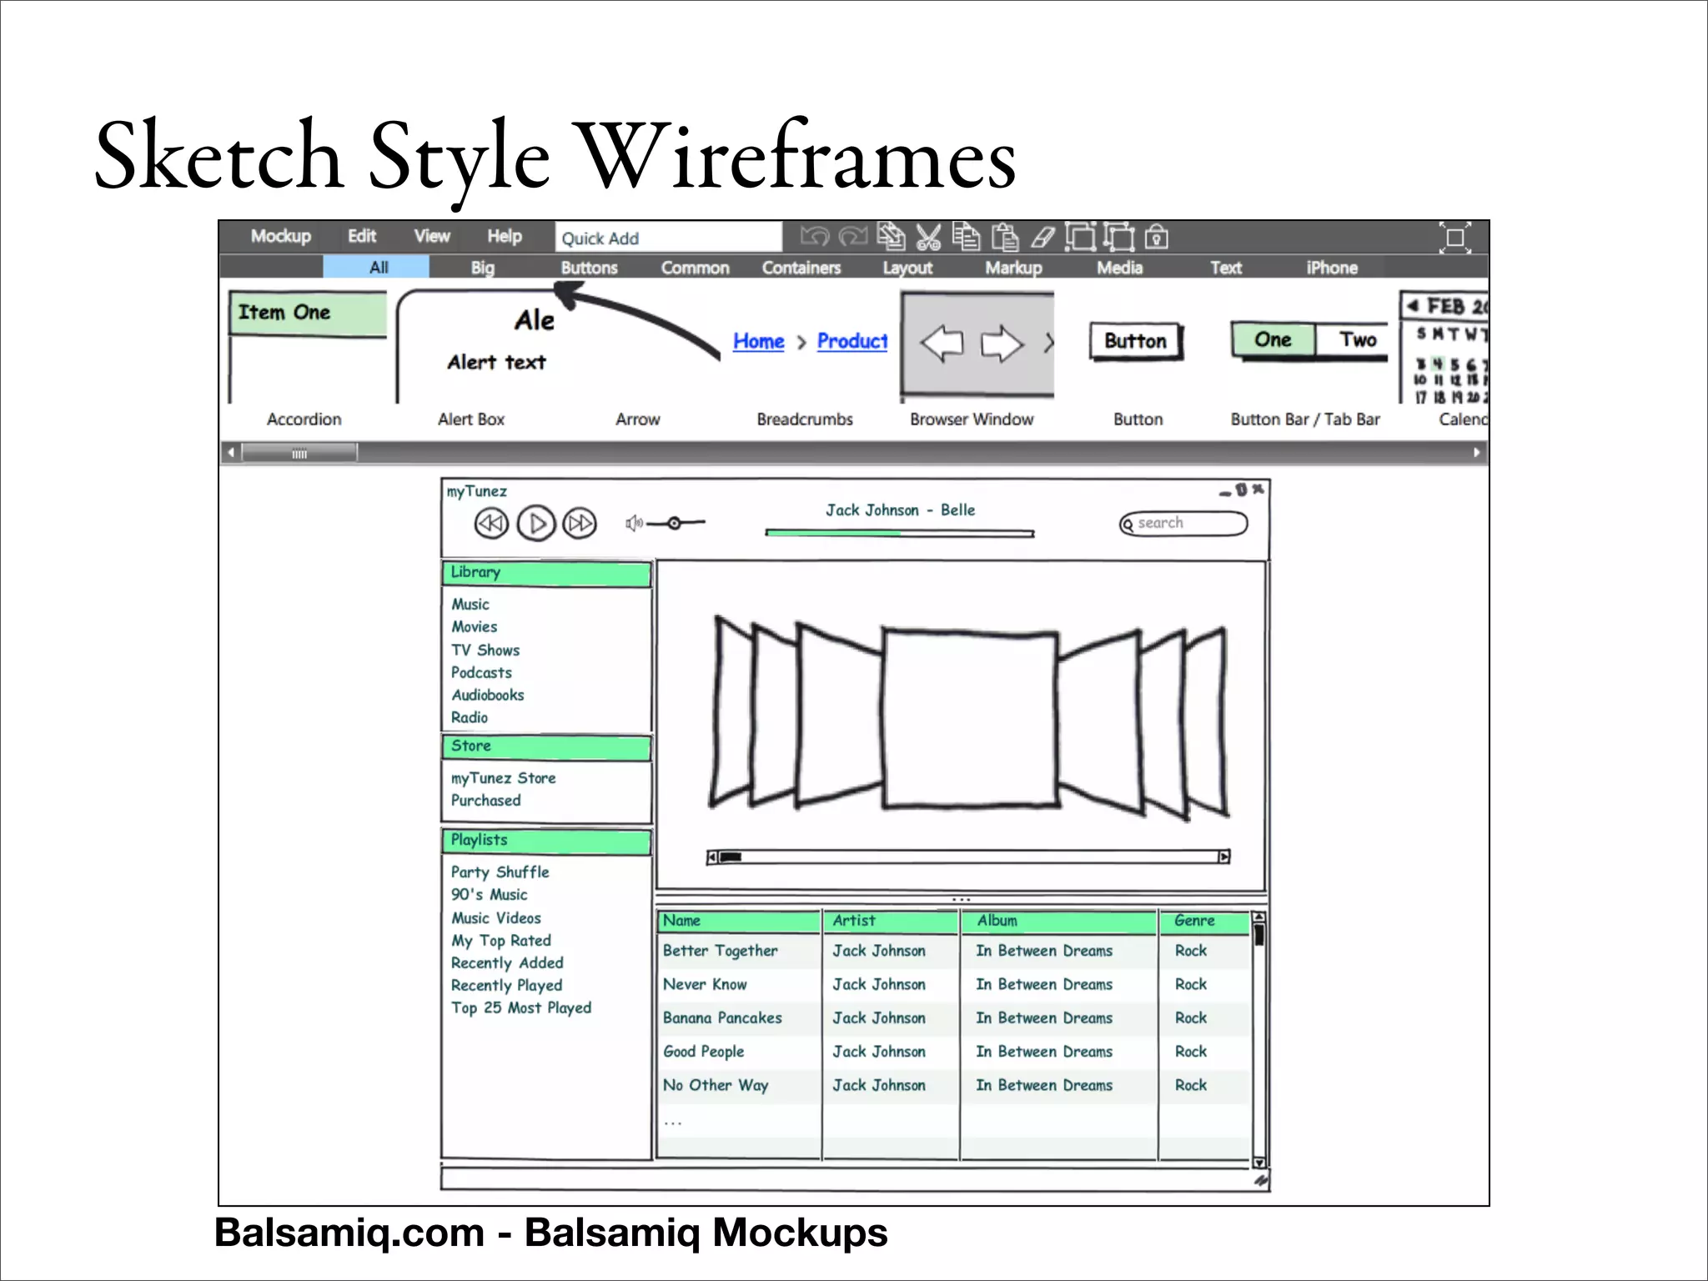Open the View menu

432,236
